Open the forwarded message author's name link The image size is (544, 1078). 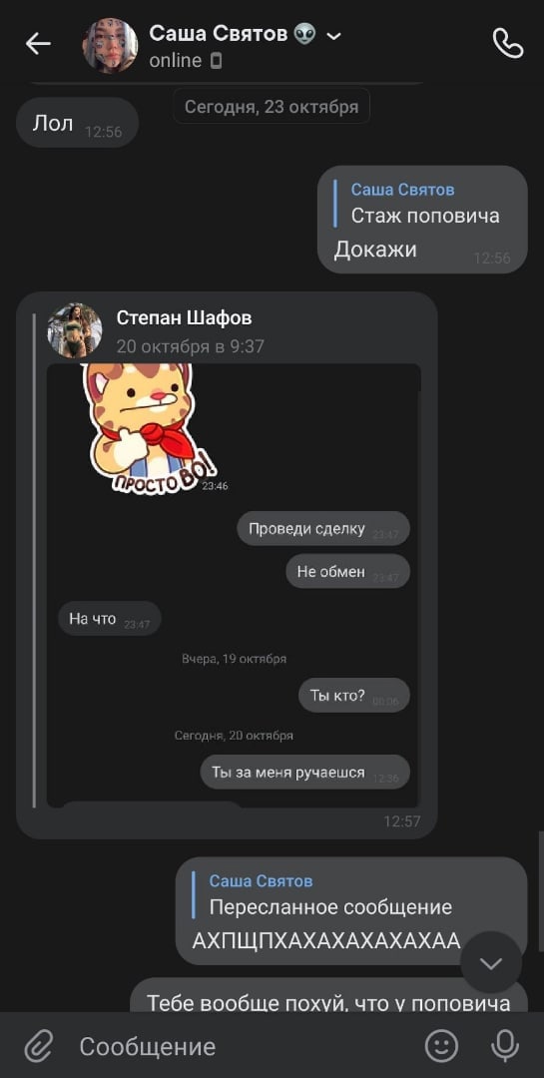coord(184,317)
